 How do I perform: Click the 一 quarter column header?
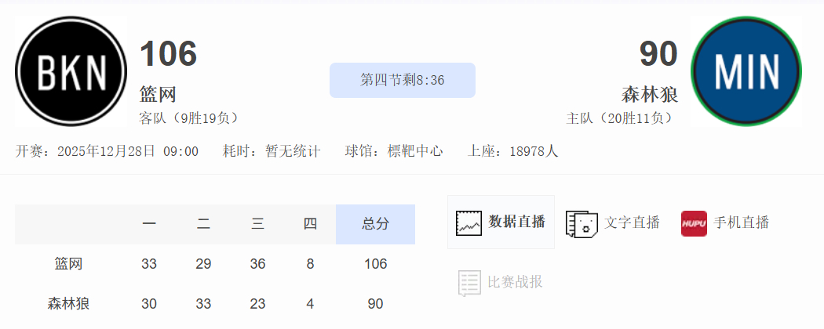tap(149, 224)
